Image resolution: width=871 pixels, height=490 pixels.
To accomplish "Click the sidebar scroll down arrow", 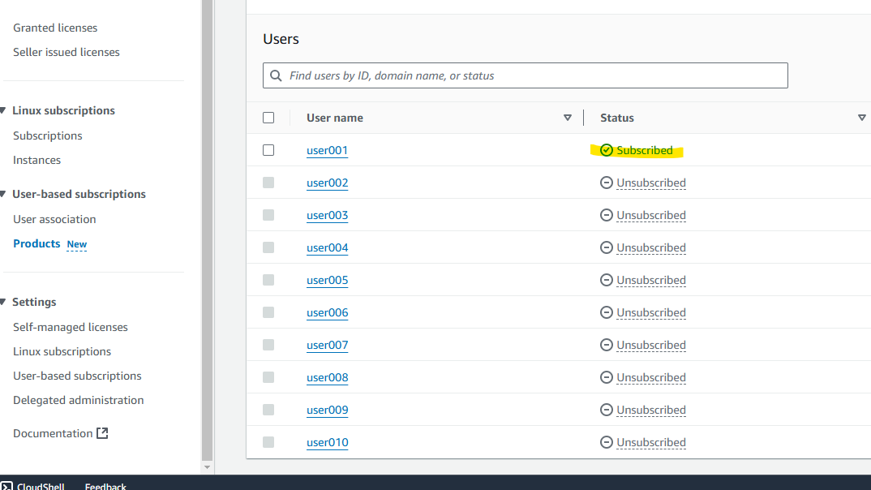I will coord(207,467).
